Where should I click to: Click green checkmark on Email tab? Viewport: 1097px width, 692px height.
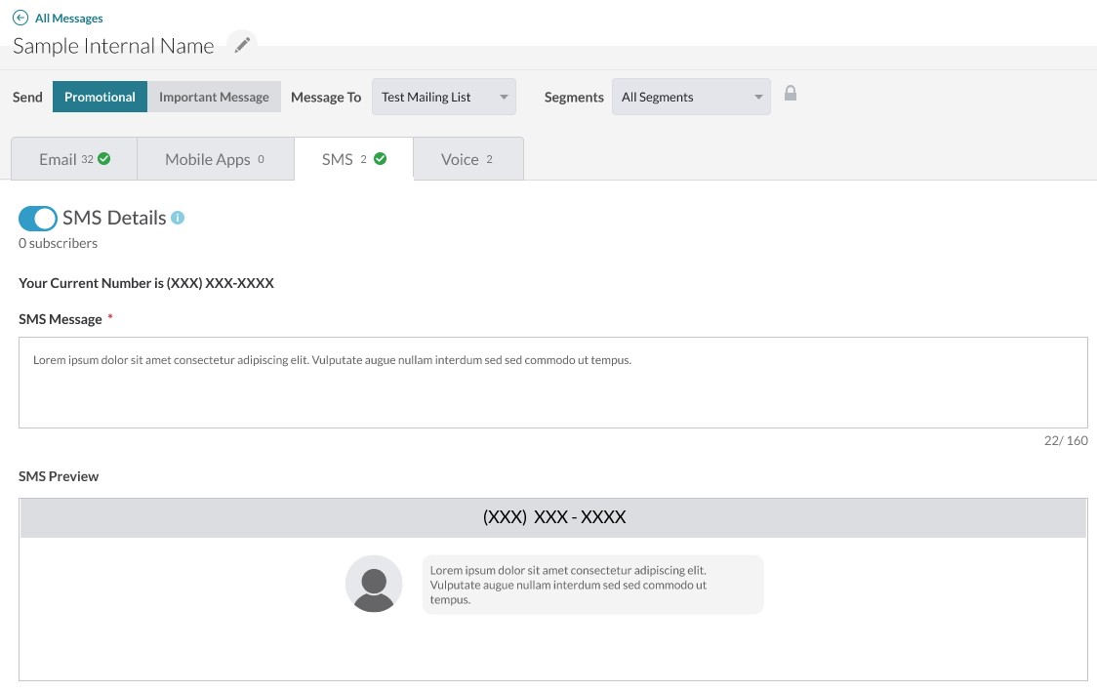click(x=104, y=159)
